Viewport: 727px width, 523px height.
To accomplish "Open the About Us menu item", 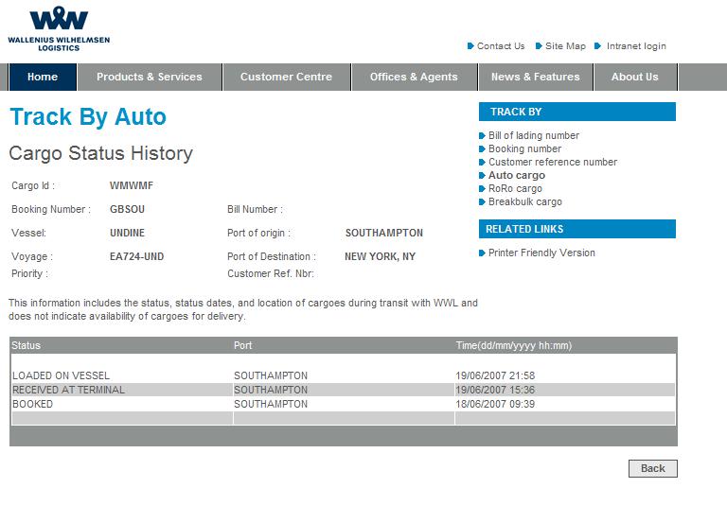I will 635,77.
